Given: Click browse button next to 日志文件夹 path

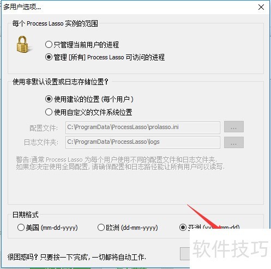Looking at the screenshot, I should click(x=234, y=143).
